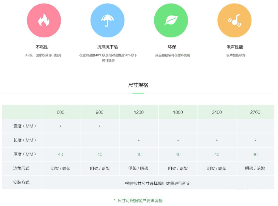Click the 宽度（MM）row label

tap(25, 126)
